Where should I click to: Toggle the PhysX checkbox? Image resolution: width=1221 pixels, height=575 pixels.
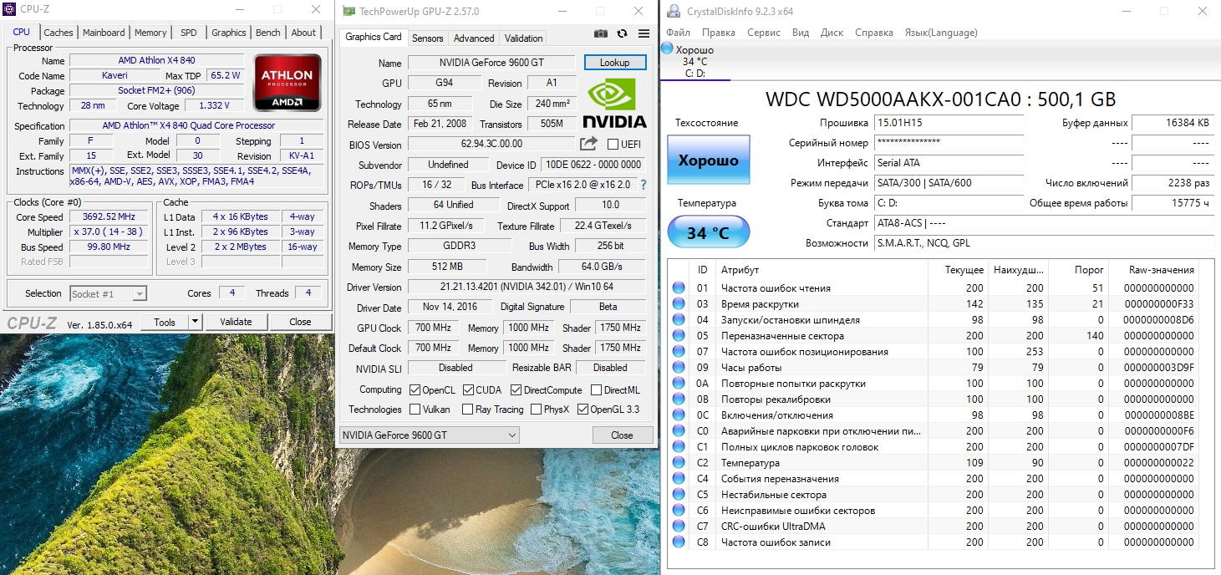tap(535, 410)
